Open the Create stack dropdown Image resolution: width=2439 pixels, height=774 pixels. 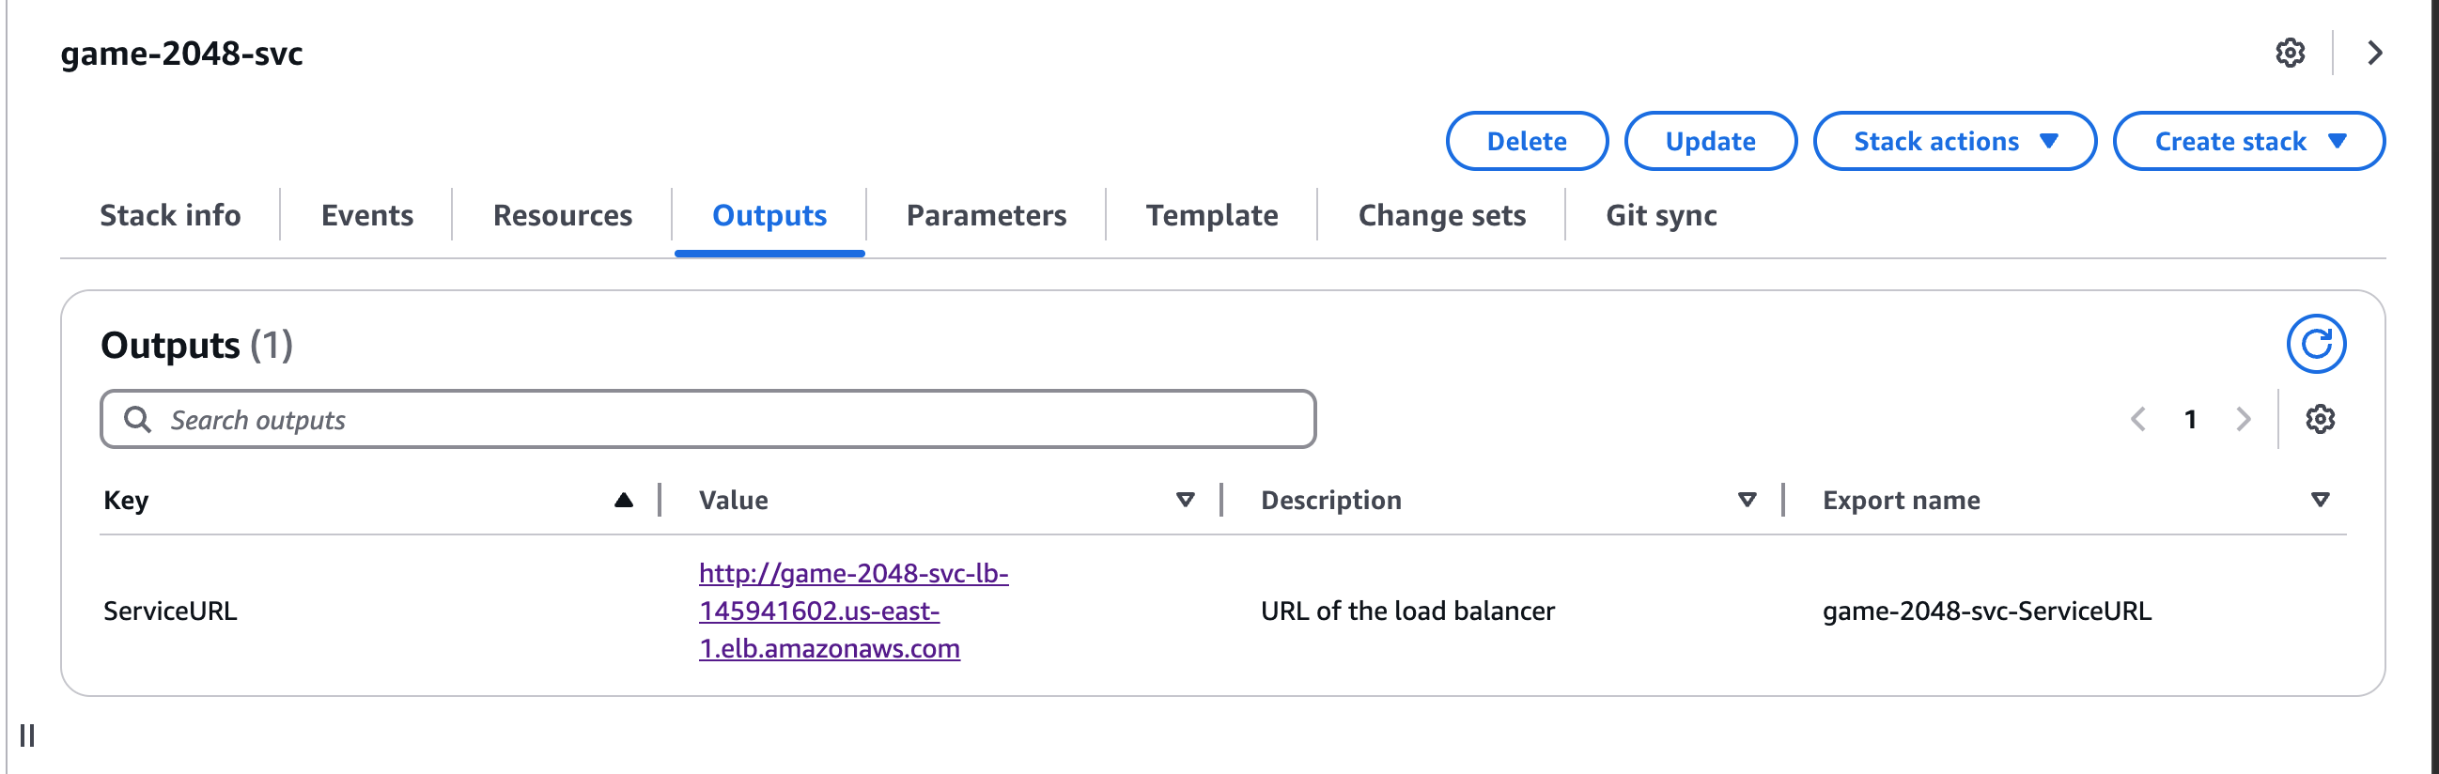pos(2248,141)
